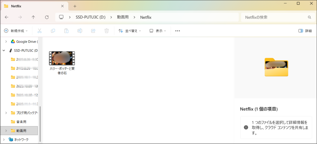Viewport: 317px width, 144px height.
Task: Select SSD-PUTU3C drive in navigation pane
Action: click(x=23, y=51)
